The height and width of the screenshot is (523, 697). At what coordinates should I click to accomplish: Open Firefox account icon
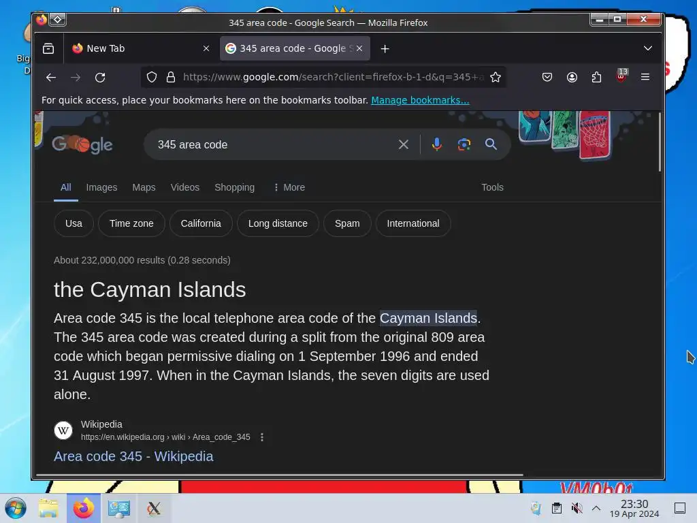[x=572, y=78]
